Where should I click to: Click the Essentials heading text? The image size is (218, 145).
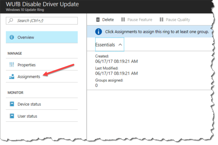click(105, 45)
